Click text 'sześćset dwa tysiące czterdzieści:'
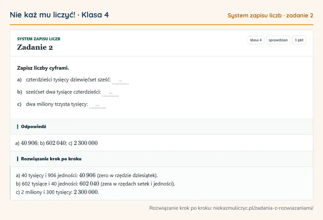 pos(63,92)
